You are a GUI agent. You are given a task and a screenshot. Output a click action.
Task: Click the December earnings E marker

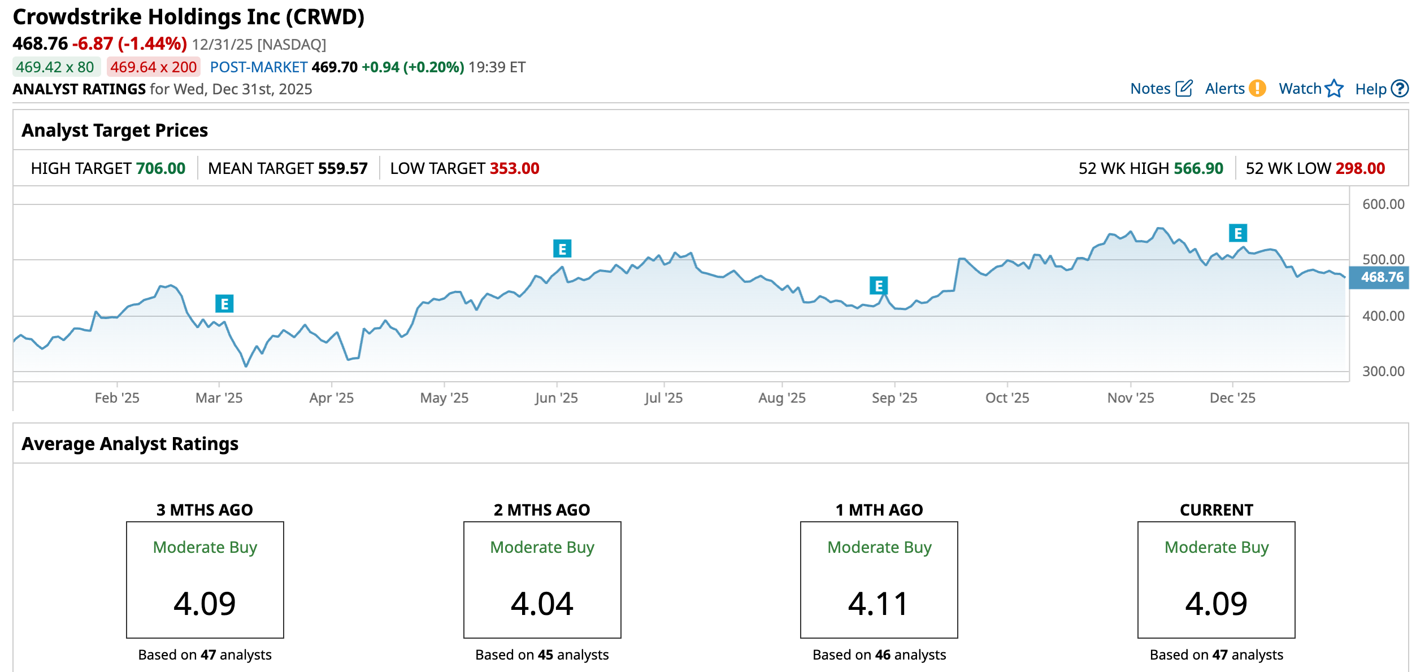coord(1237,233)
